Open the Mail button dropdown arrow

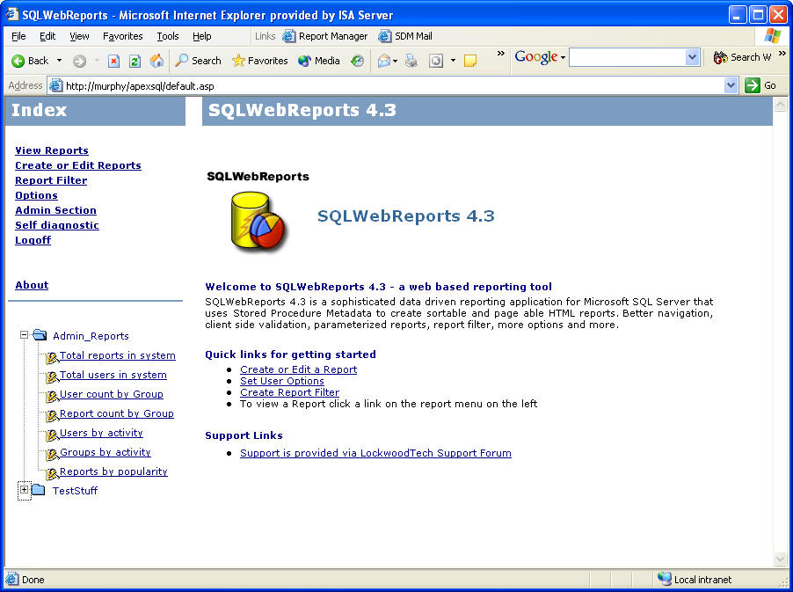[x=395, y=62]
